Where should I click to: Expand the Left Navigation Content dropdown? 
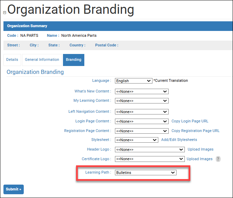(x=141, y=112)
